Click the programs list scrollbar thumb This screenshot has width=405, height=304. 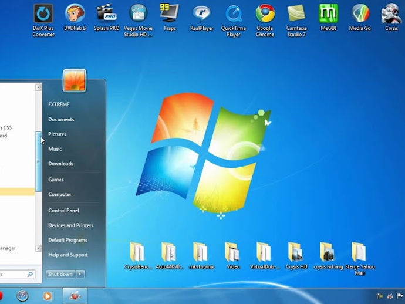(39, 162)
